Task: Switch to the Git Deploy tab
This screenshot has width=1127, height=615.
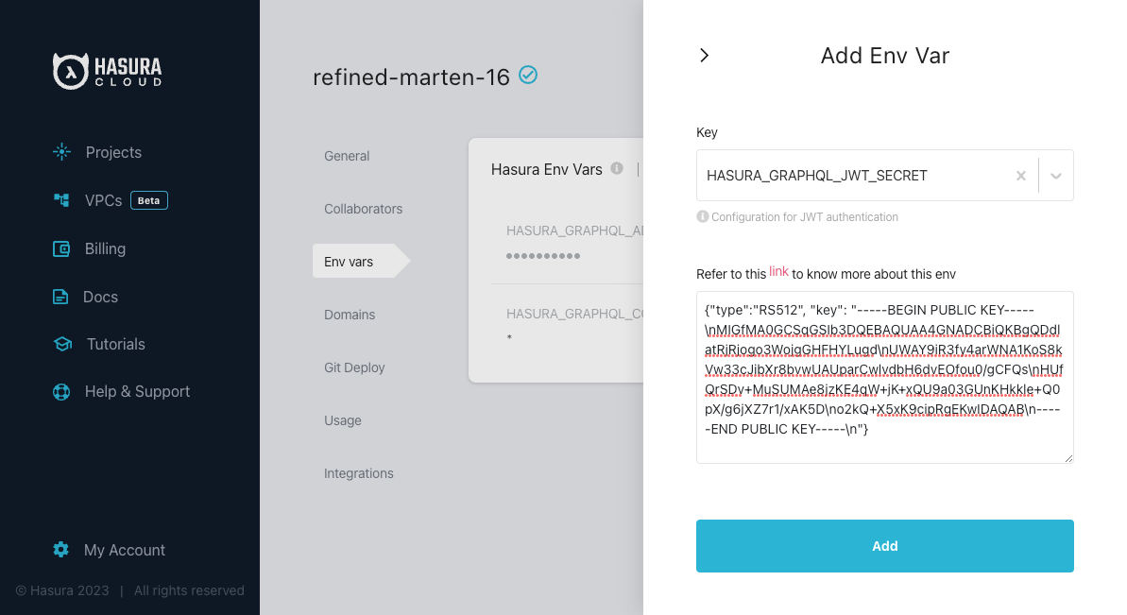Action: coord(354,367)
